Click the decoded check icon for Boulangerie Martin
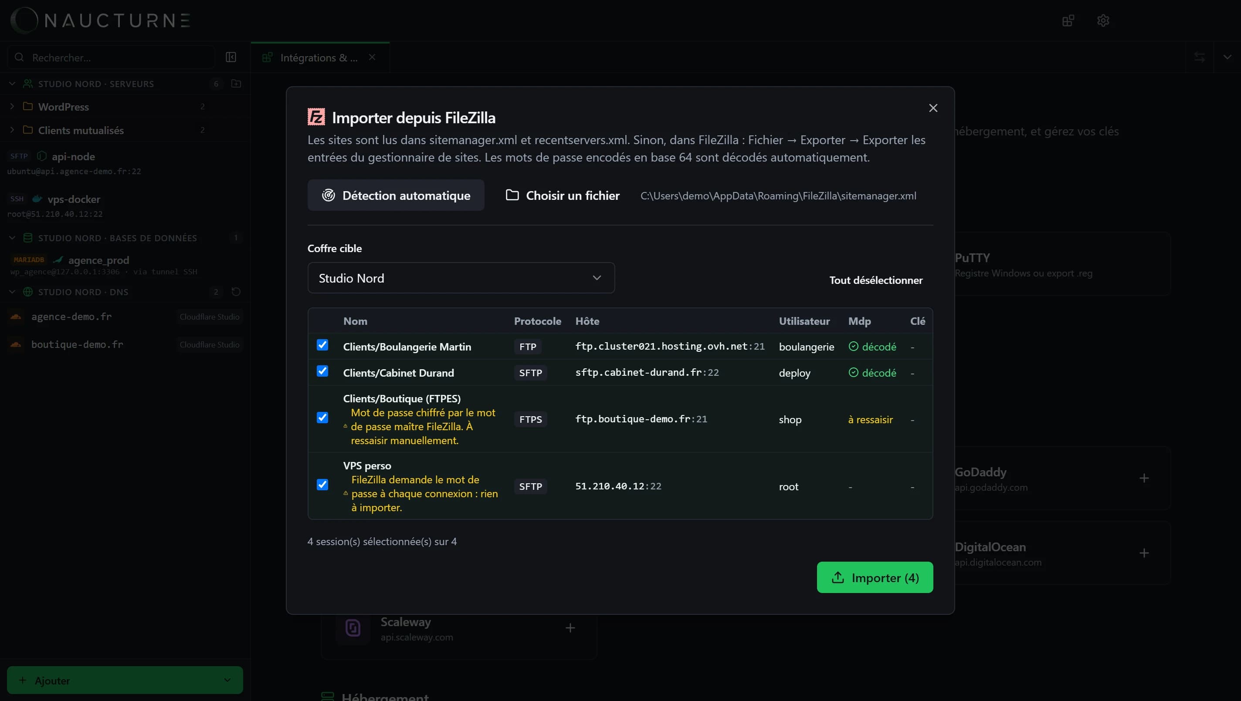The width and height of the screenshot is (1241, 701). click(853, 347)
